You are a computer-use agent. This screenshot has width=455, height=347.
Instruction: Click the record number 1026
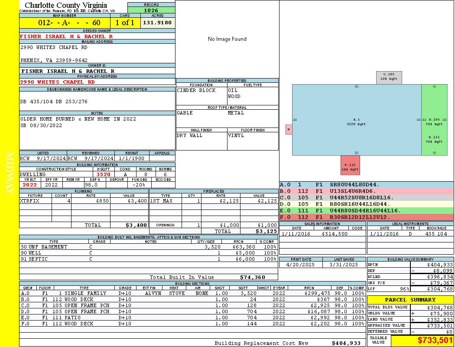(x=151, y=10)
